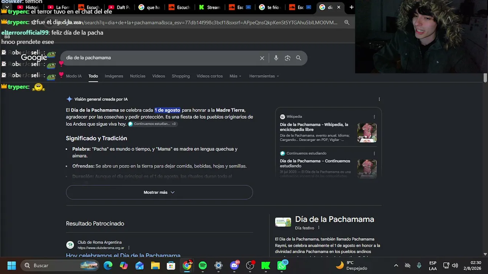Launch Microsoft Edge from the taskbar
The height and width of the screenshot is (274, 488).
108,265
